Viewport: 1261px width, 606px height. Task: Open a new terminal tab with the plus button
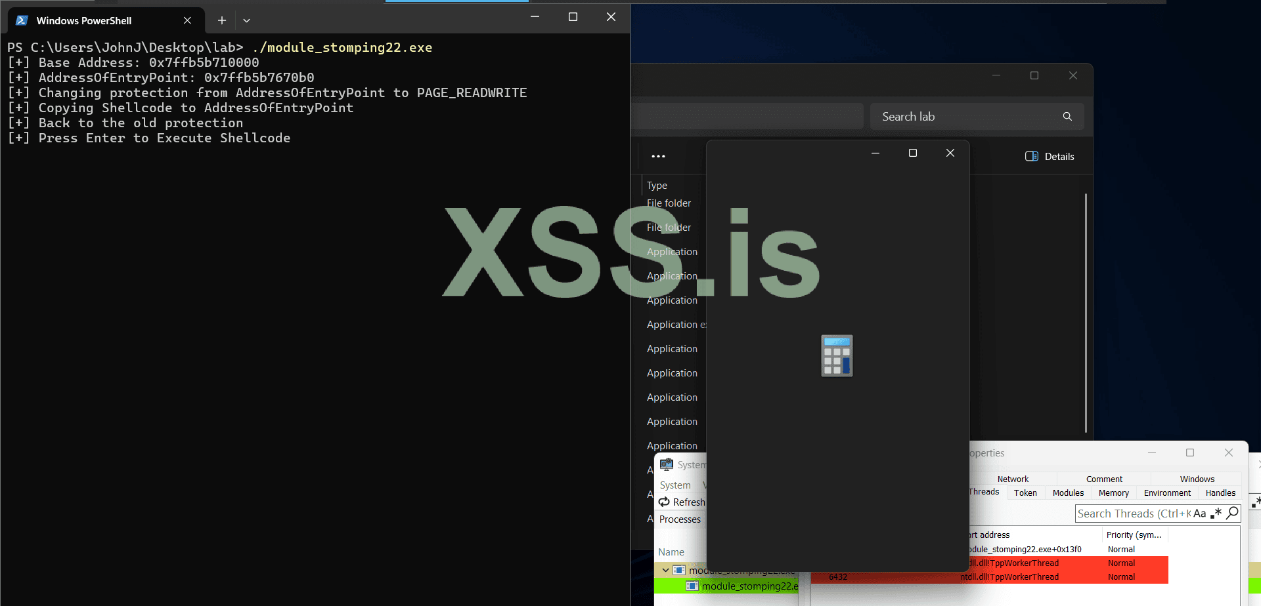pos(221,20)
